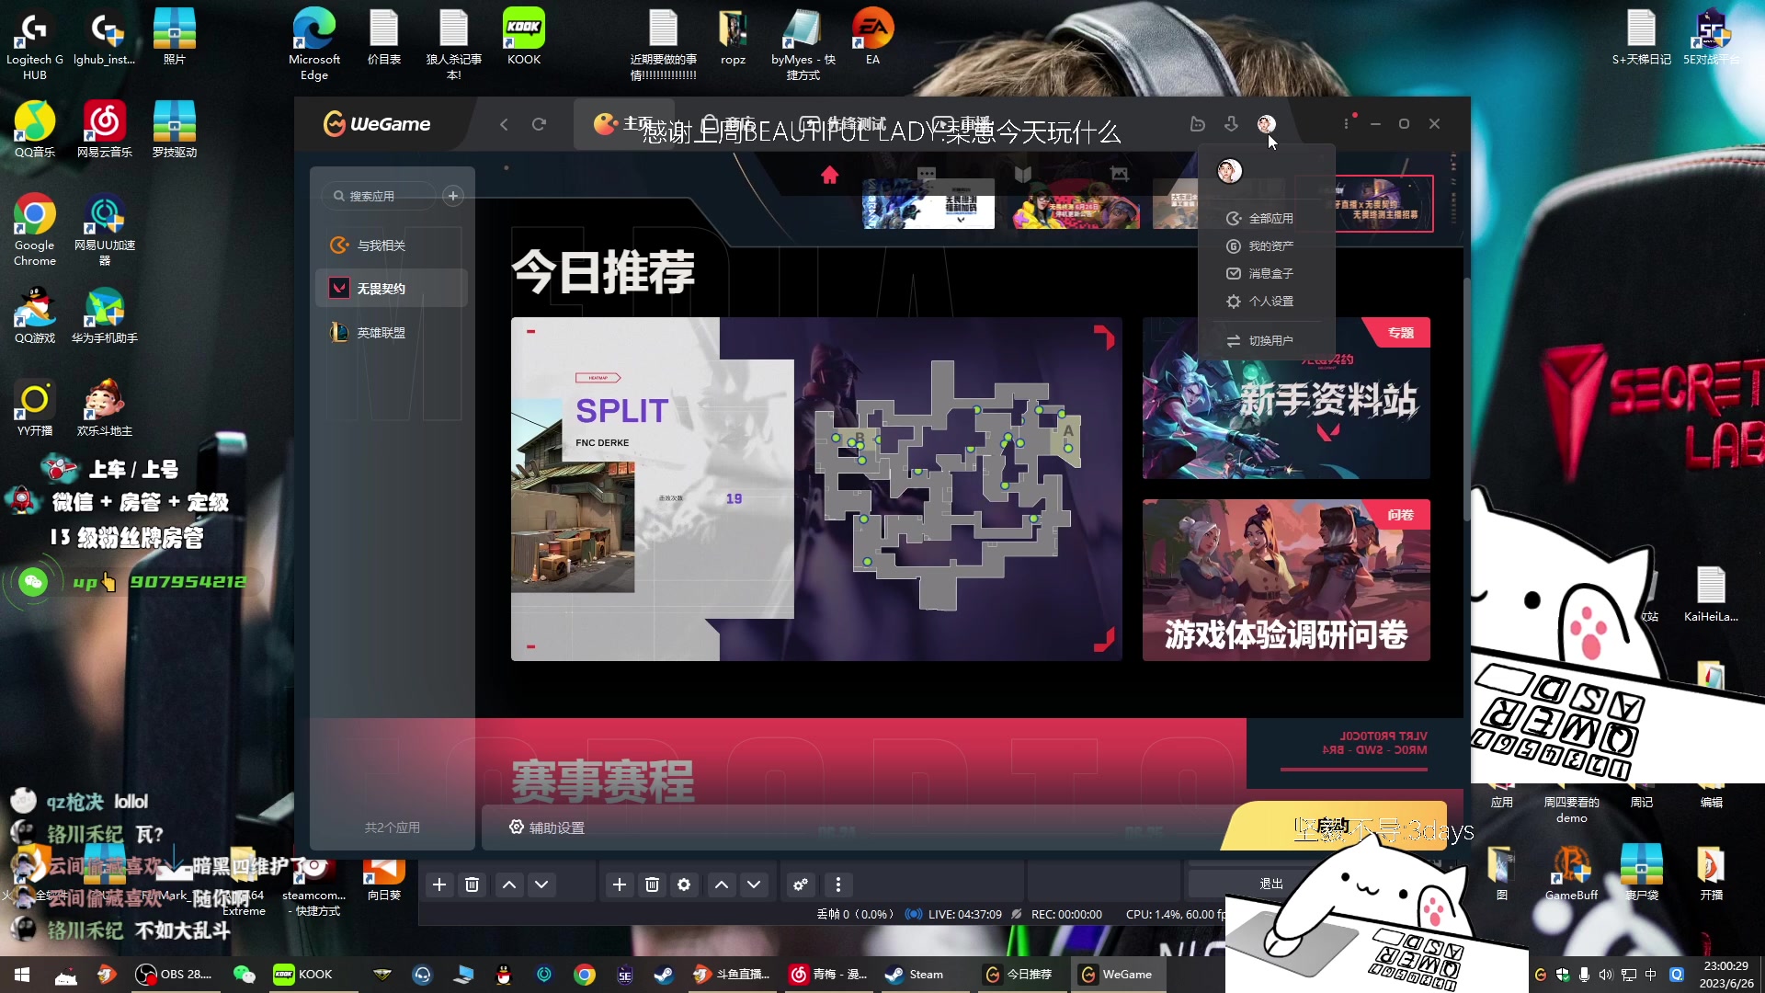The height and width of the screenshot is (993, 1765).
Task: Open the book icon tab
Action: (1023, 174)
